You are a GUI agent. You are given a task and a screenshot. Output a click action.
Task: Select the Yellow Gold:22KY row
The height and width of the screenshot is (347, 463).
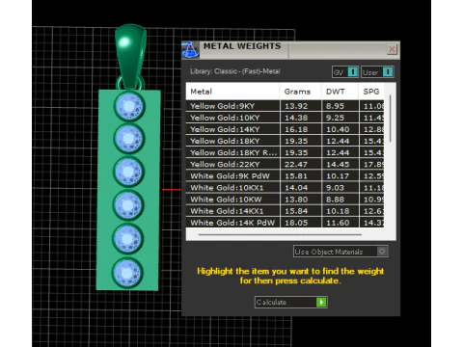pos(285,164)
